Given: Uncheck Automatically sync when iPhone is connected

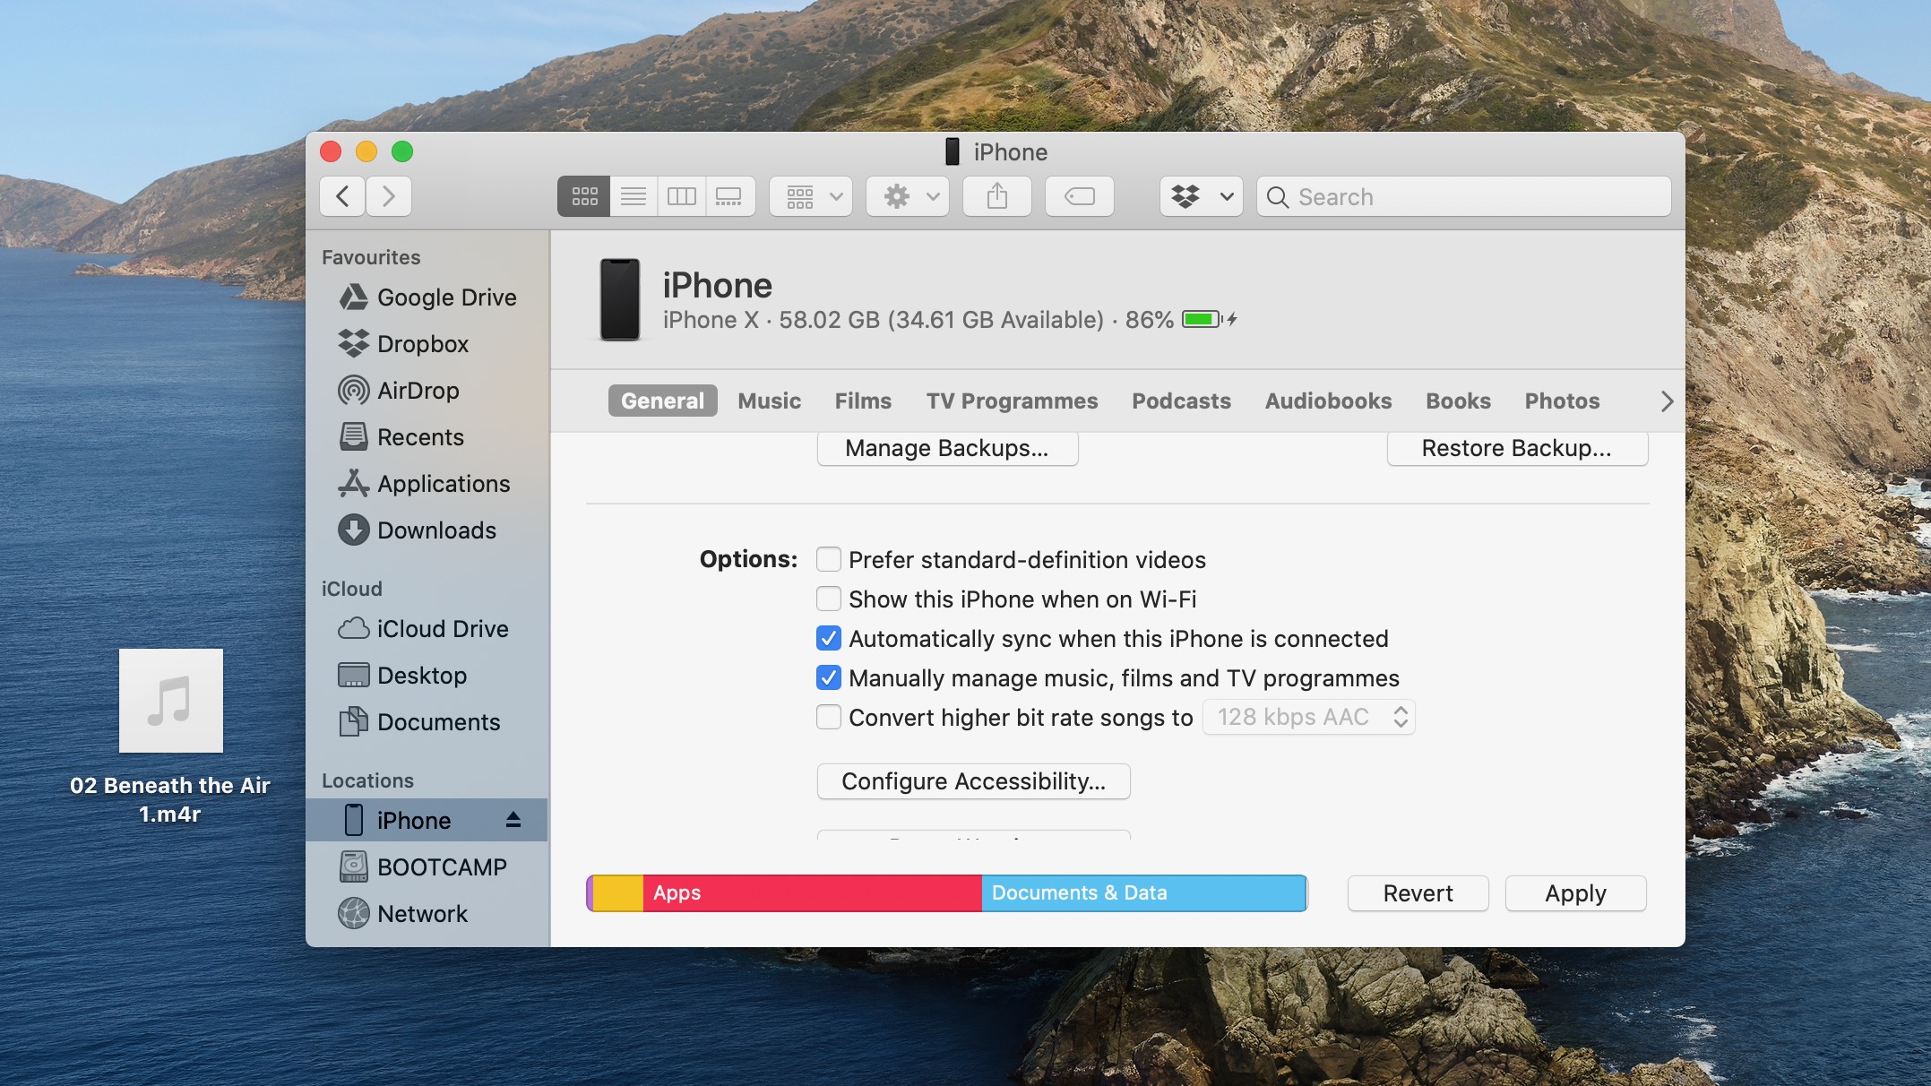Looking at the screenshot, I should click(x=829, y=638).
